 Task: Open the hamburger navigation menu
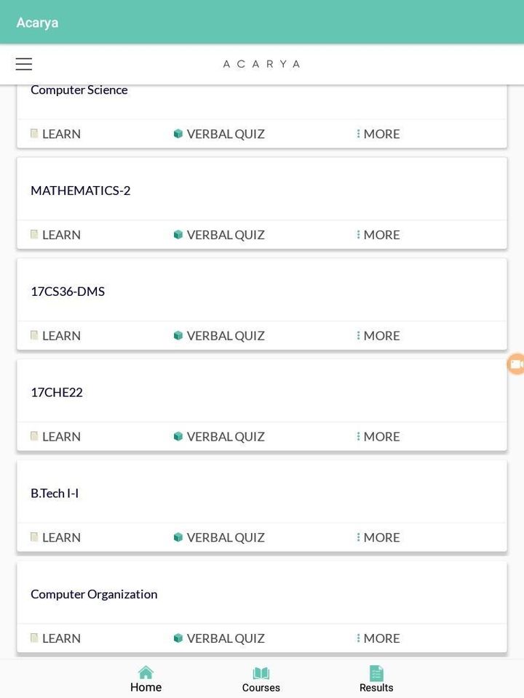pyautogui.click(x=24, y=64)
